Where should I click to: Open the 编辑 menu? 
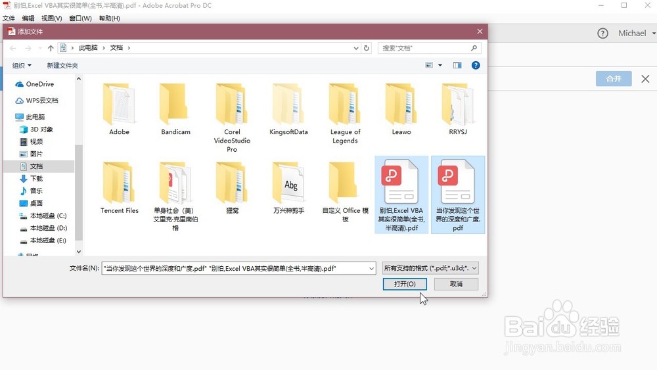[28, 18]
